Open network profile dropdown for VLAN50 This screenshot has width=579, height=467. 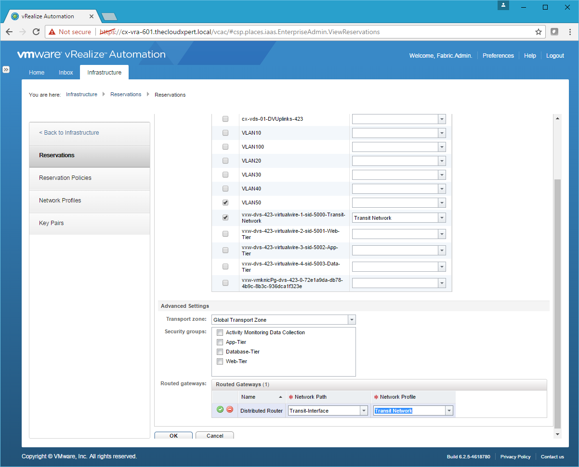coord(442,202)
